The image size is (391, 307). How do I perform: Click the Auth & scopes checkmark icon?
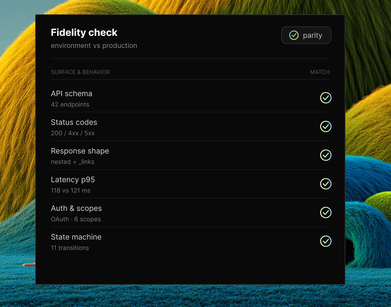(x=326, y=212)
